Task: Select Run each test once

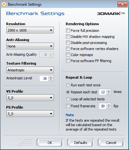Action: (x=68, y=85)
